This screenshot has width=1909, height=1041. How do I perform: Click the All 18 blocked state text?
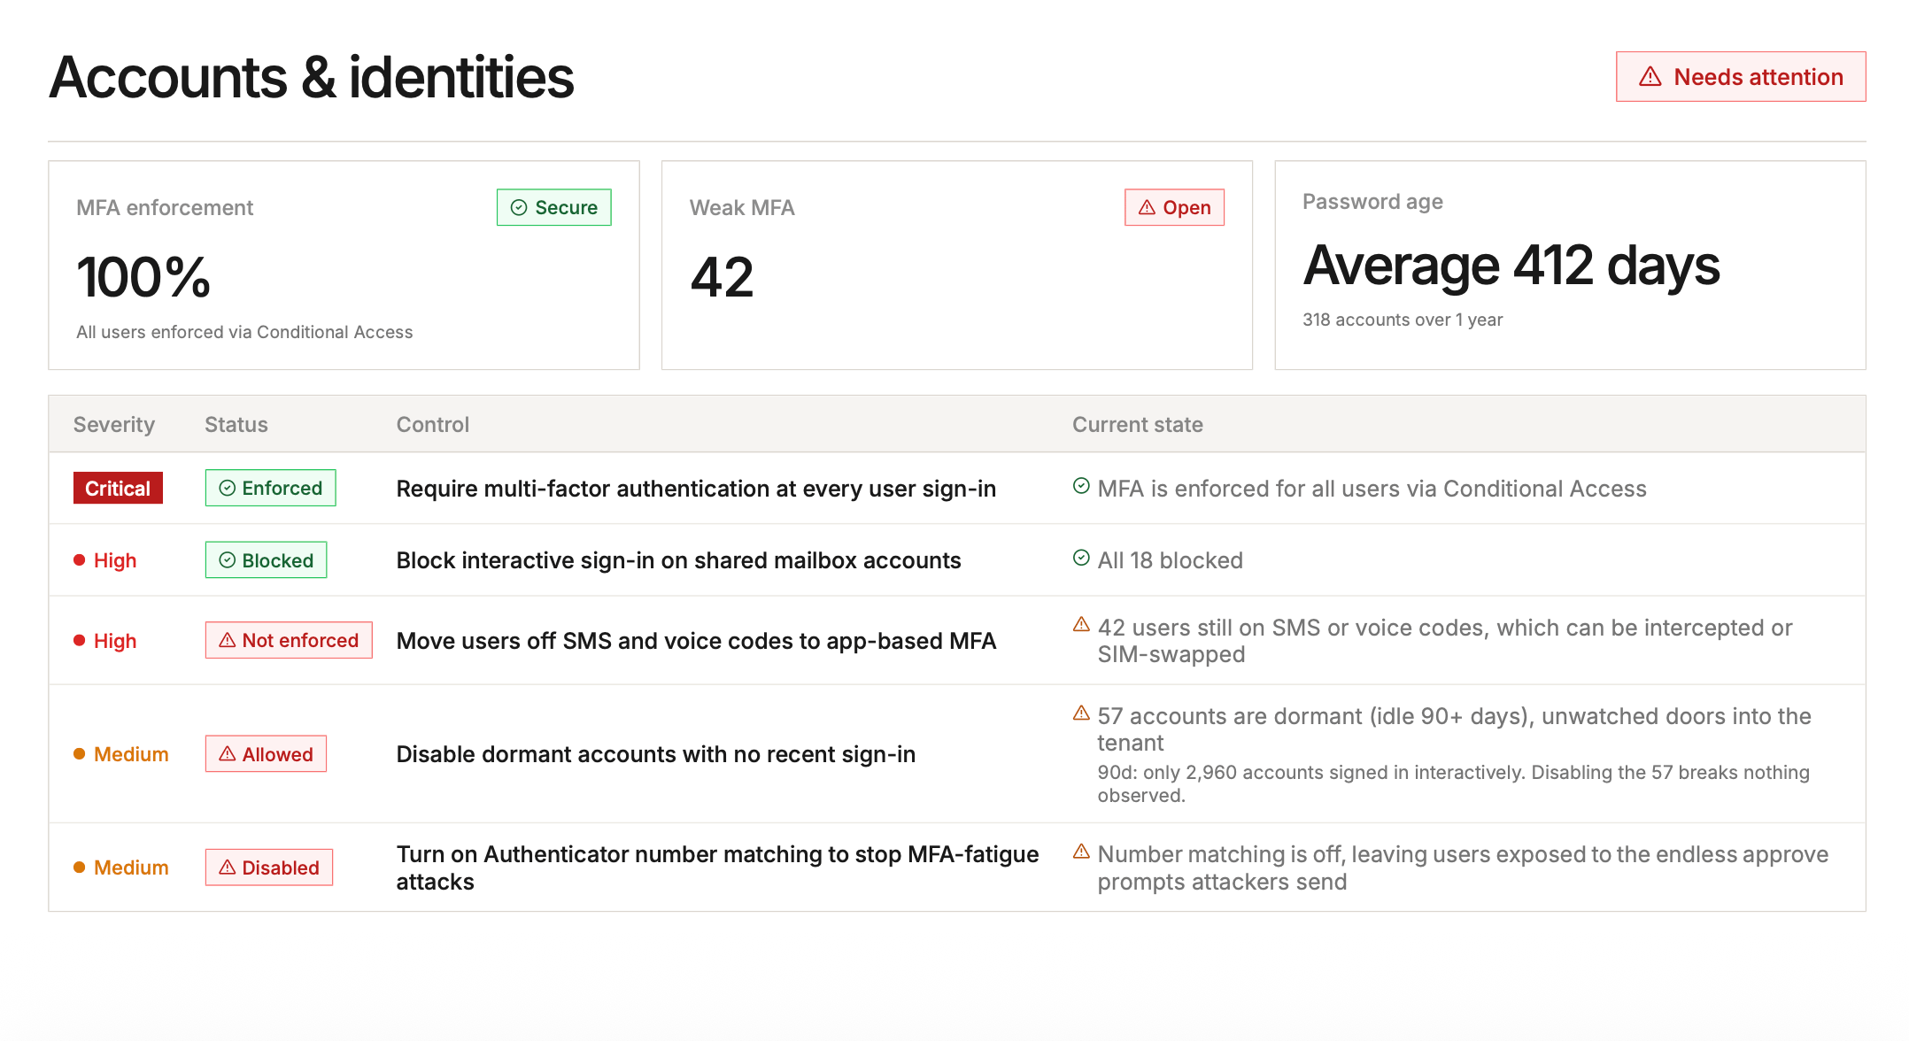click(1171, 560)
